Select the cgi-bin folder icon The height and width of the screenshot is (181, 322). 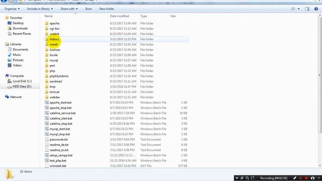click(47, 29)
